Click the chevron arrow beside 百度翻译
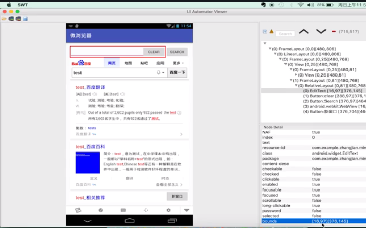This screenshot has width=366, height=228. tap(181, 134)
